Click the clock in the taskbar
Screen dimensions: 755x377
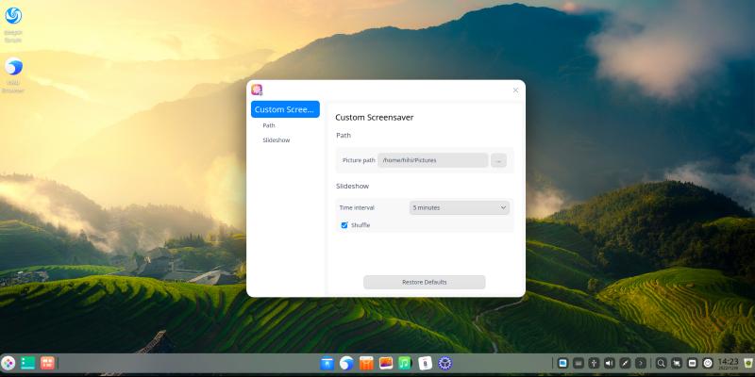click(728, 363)
